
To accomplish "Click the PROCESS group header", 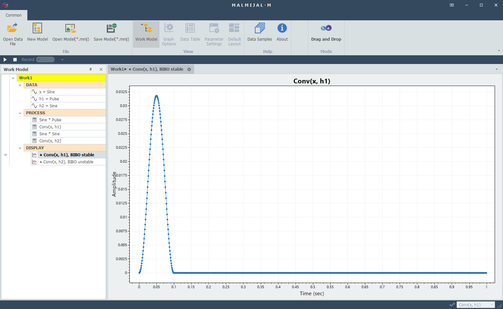I will tap(65, 113).
